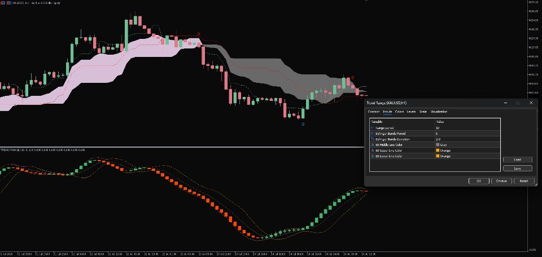Image resolution: width=542 pixels, height=257 pixels.
Task: Select the gray Middle Line color swatch
Action: coord(438,145)
